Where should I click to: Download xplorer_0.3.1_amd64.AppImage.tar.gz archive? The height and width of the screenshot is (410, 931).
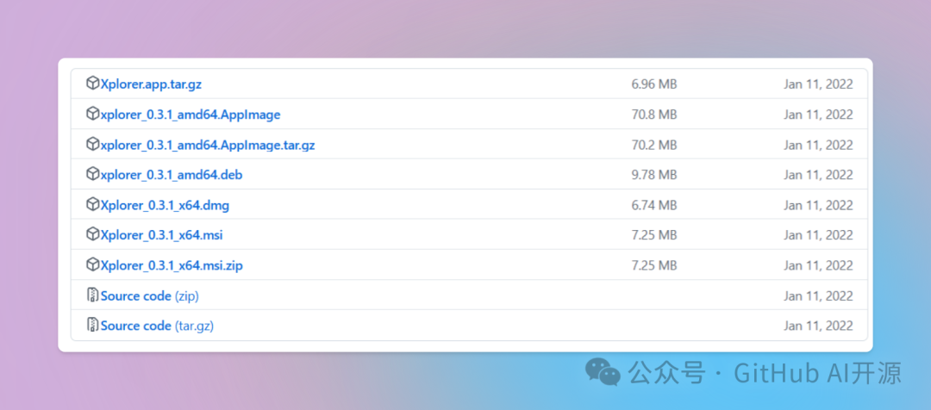208,145
